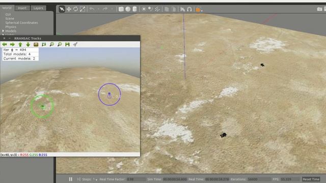The height and width of the screenshot is (183, 326).
Task: Open the redo history dropdown arrow
Action: (x=112, y=9)
